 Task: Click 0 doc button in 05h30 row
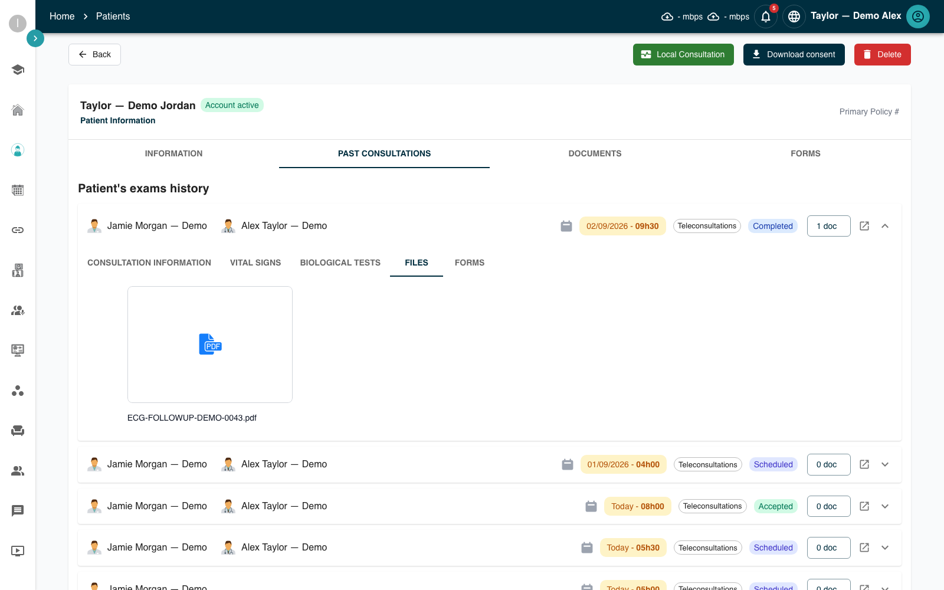click(x=829, y=548)
